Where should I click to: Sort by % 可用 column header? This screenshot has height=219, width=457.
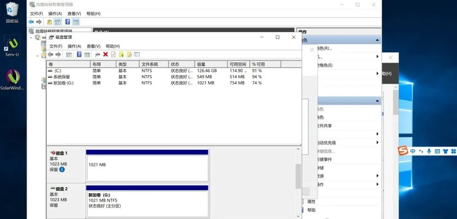point(265,64)
